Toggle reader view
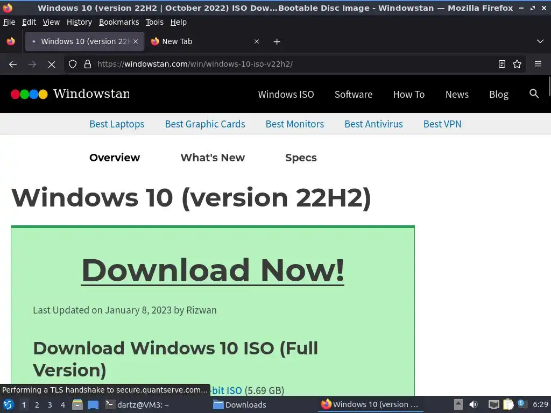Image resolution: width=551 pixels, height=413 pixels. (x=502, y=65)
